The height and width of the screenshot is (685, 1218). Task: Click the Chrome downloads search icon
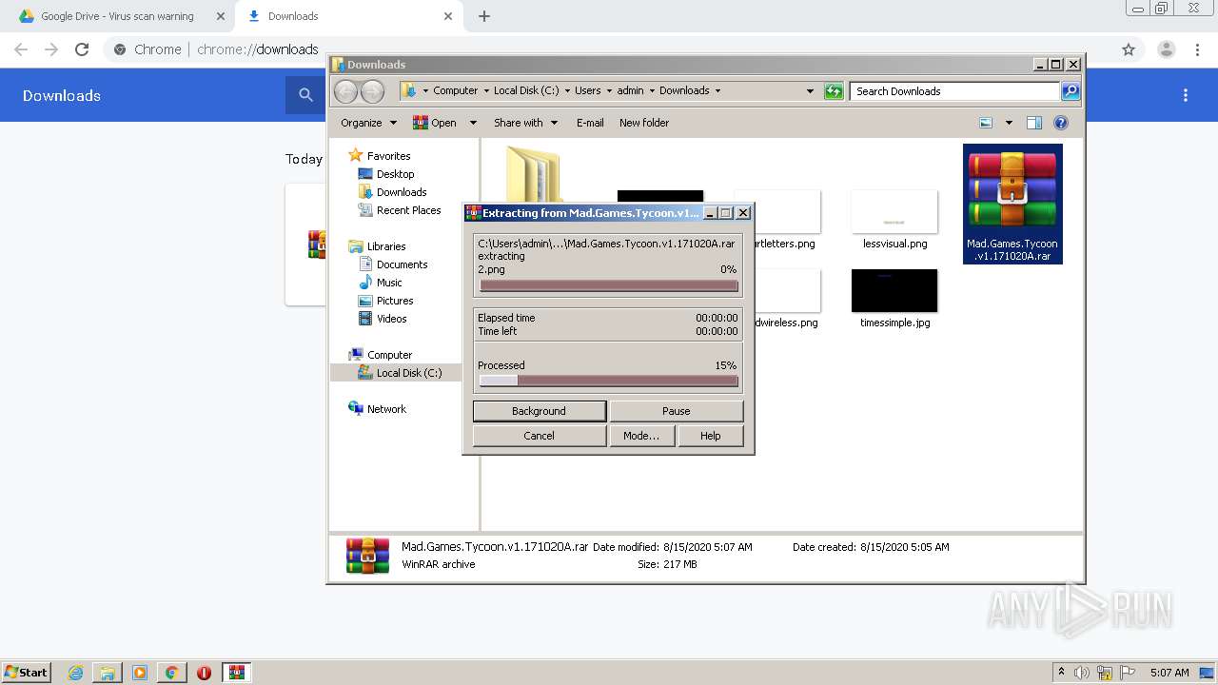pos(305,95)
